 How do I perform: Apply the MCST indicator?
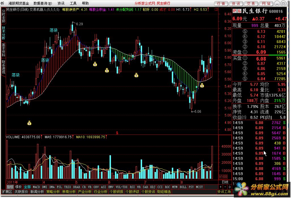199,187
